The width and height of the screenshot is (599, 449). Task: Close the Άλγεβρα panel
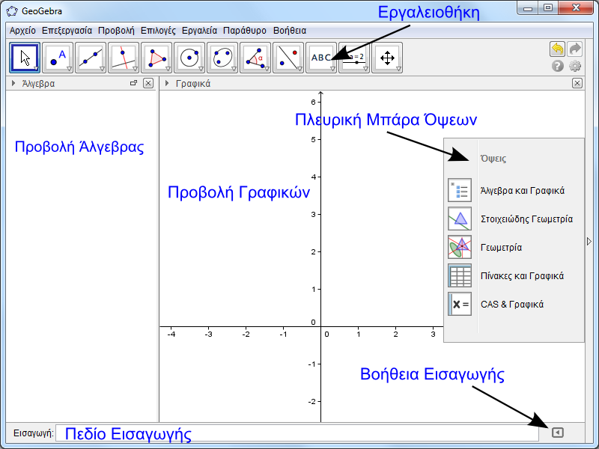(148, 83)
